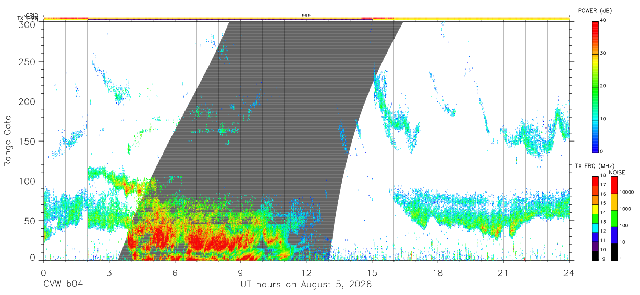
Task: Click the UT hours on August 5, 2026 label
Action: click(306, 285)
